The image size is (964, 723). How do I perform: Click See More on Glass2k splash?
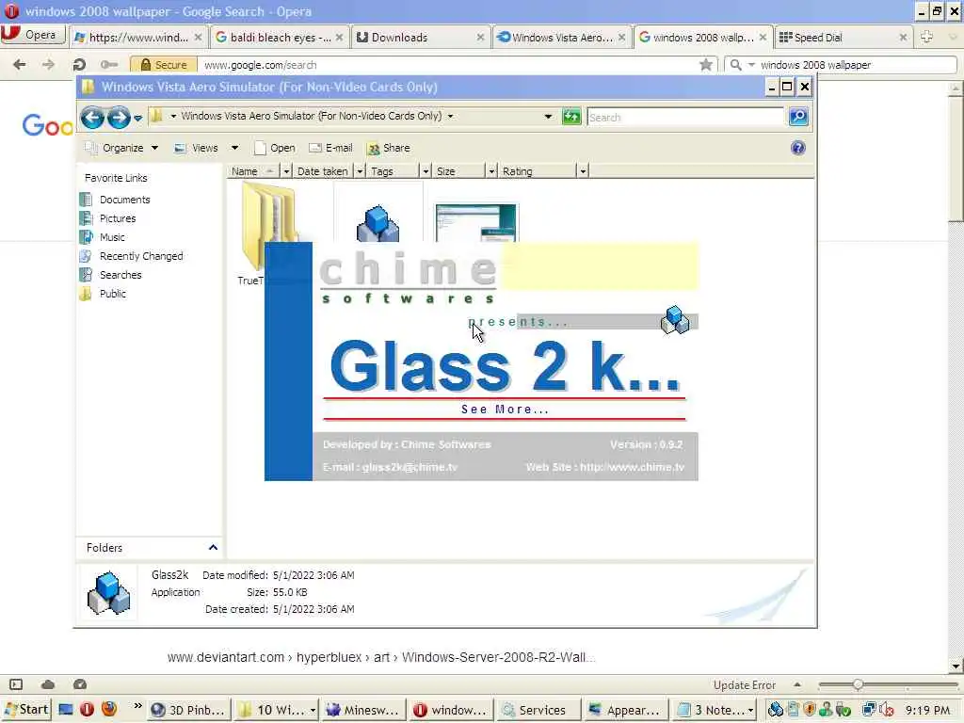pos(505,410)
